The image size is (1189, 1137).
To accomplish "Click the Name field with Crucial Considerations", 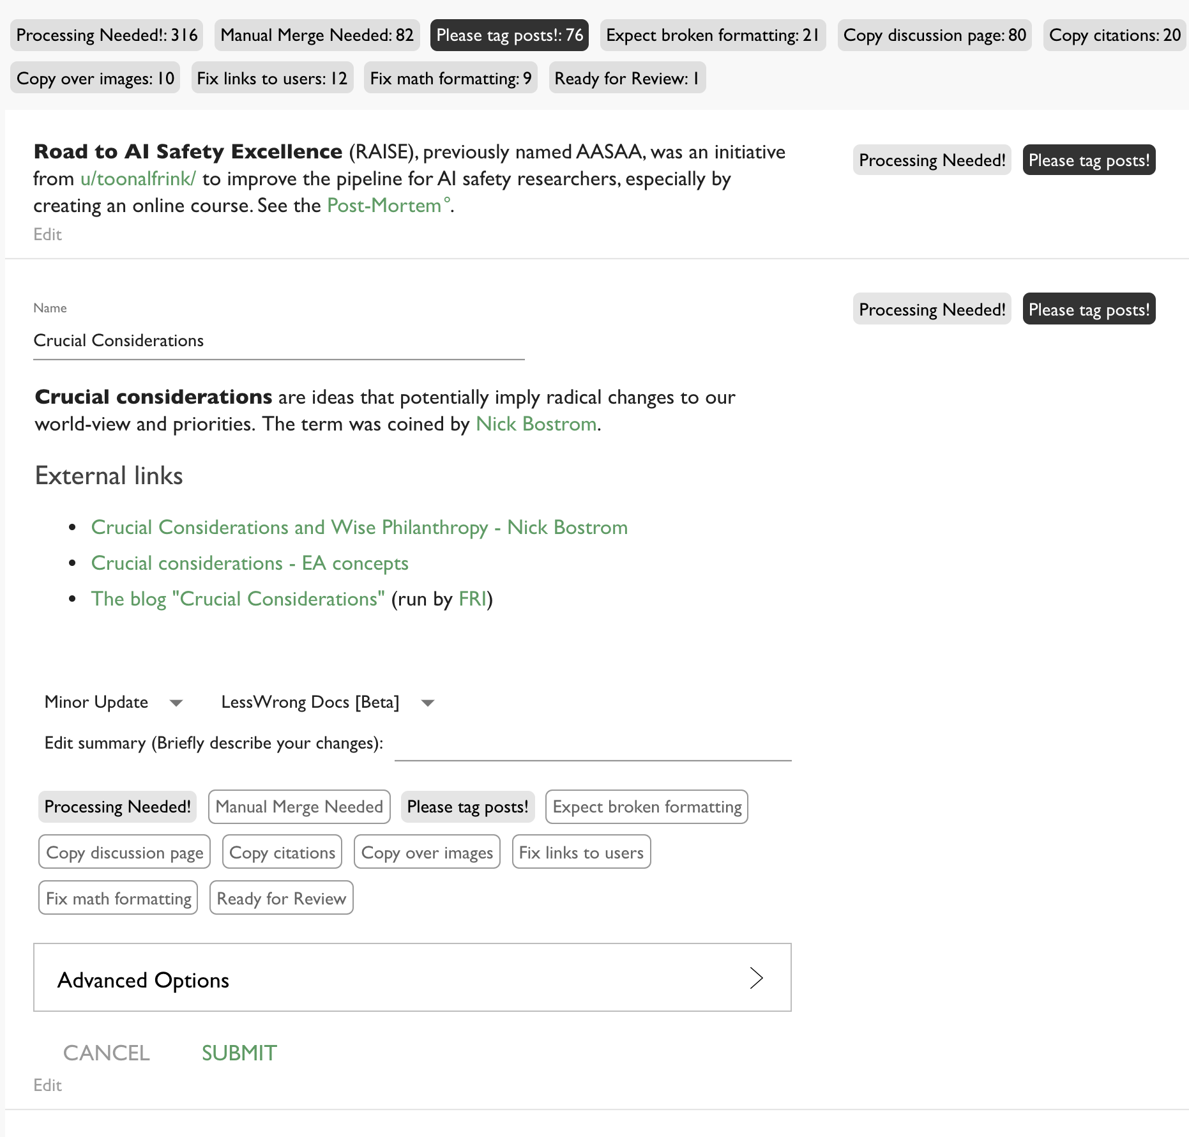I will (x=278, y=341).
